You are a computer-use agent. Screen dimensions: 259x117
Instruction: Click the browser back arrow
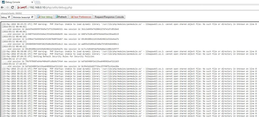coord(2,8)
